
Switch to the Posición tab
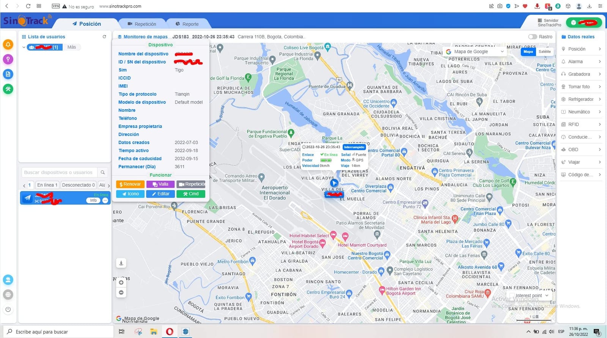pyautogui.click(x=86, y=23)
